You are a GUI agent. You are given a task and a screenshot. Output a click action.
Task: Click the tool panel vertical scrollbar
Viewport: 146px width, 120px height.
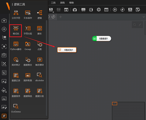coord(46,68)
